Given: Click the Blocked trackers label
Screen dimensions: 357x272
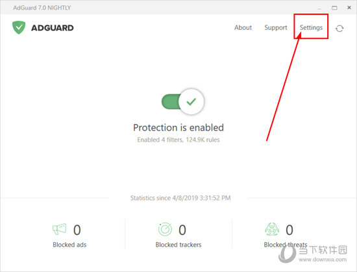Looking at the screenshot, I should 178,245.
